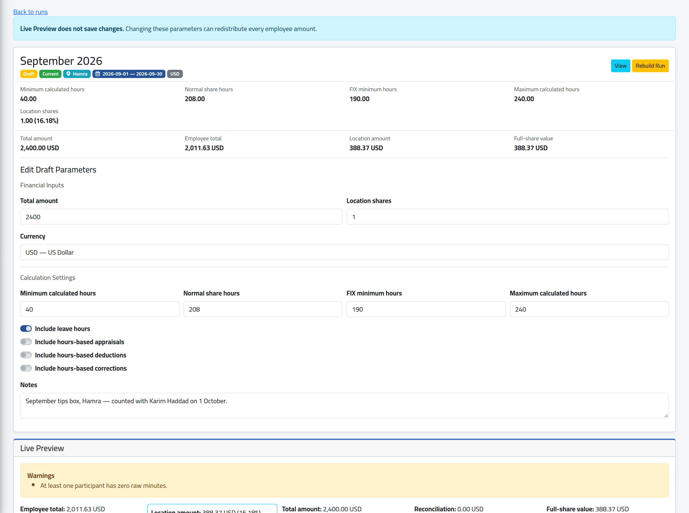
Task: Click Reconciliation 0.00 USD in live preview
Action: (449, 509)
